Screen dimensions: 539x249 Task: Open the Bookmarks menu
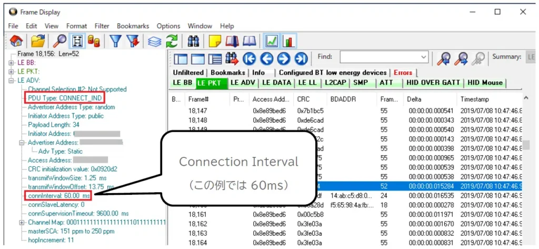(x=133, y=26)
